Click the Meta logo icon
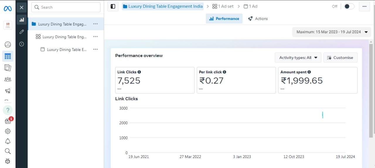 [x=8, y=9]
